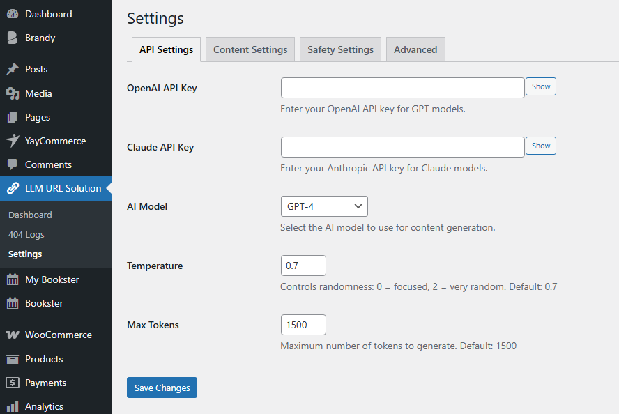The width and height of the screenshot is (619, 414).
Task: Open the Safety Settings tab
Action: click(x=340, y=49)
